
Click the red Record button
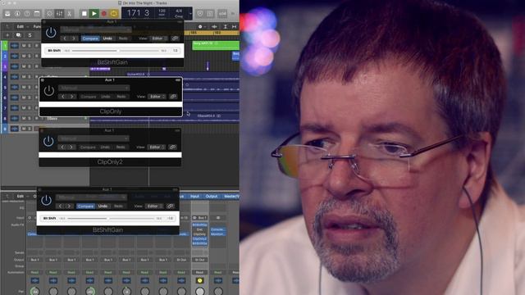[x=104, y=13]
